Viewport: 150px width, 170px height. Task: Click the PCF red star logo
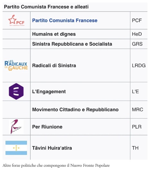click(16, 20)
